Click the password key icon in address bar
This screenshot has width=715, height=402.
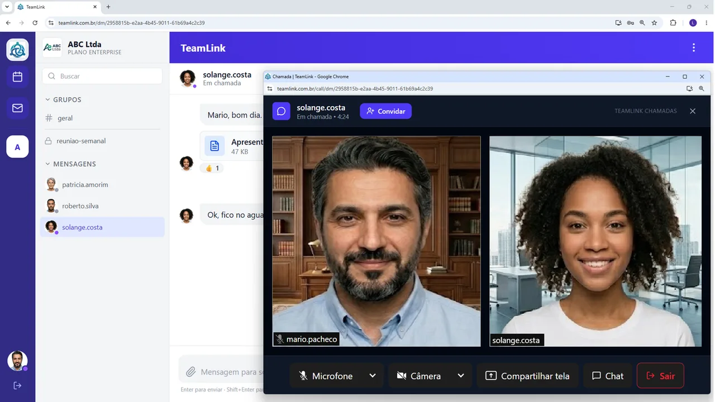tap(630, 23)
